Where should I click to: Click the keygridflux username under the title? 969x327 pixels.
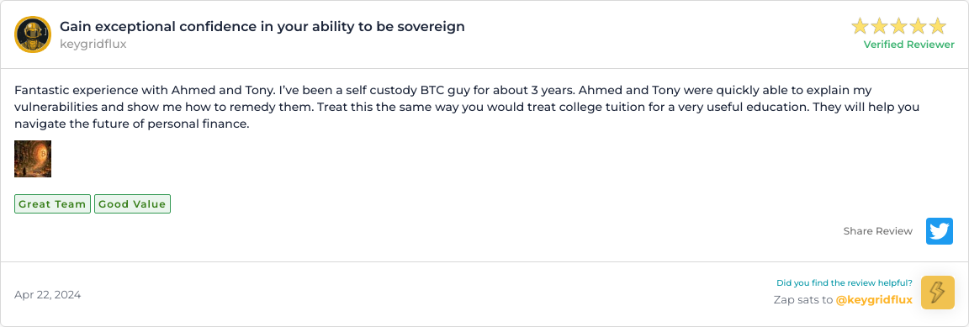(x=93, y=45)
